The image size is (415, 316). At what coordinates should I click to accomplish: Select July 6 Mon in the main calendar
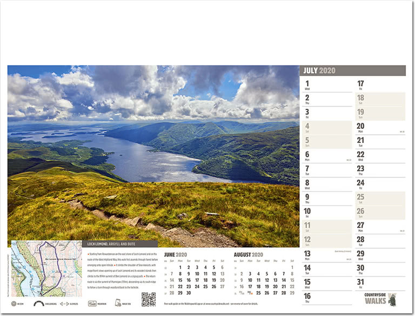pos(327,156)
